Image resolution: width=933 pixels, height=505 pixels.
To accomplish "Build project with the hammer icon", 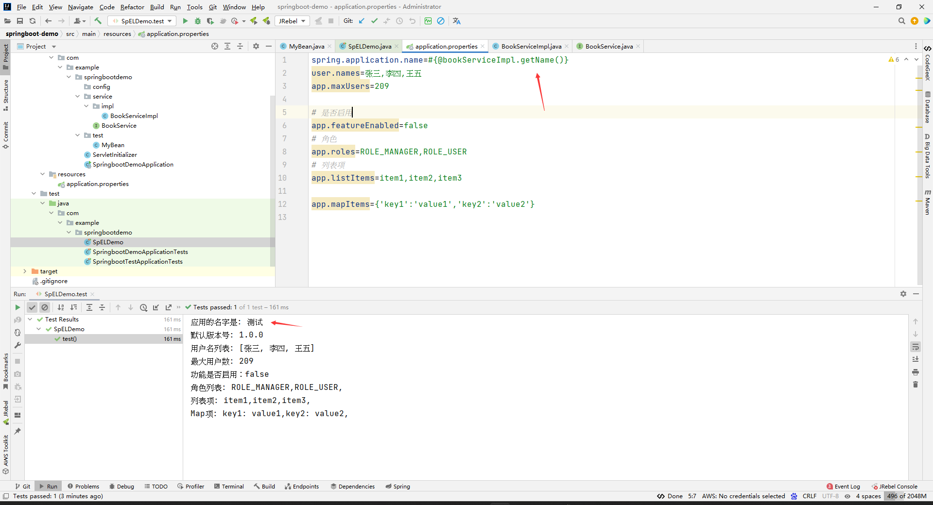I will [98, 21].
